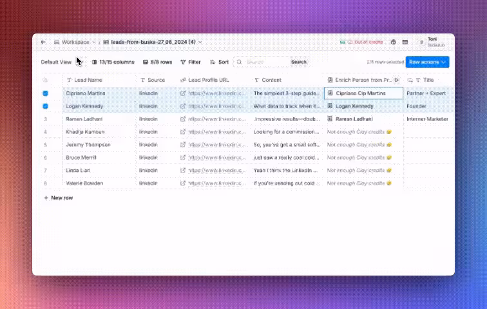Uncheck the Logan Kennedy row checkbox
487x309 pixels.
tap(45, 106)
